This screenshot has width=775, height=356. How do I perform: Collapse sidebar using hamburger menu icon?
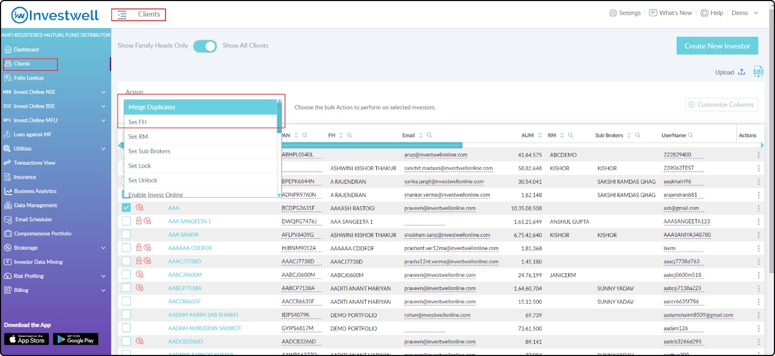click(122, 15)
